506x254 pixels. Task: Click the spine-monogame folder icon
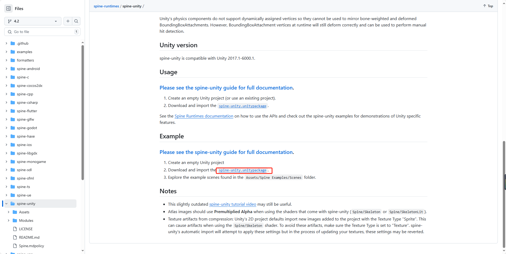coord(13,162)
